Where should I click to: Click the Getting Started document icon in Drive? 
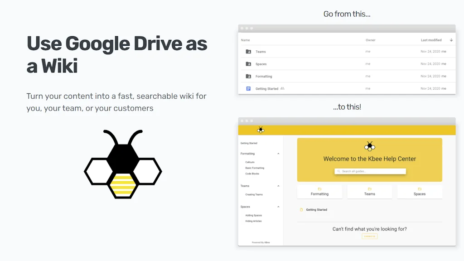247,88
